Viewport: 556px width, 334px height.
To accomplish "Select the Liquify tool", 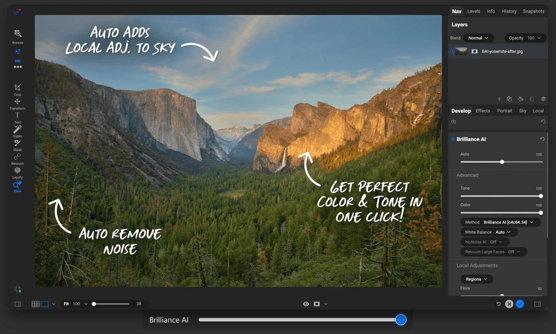I will [x=17, y=173].
